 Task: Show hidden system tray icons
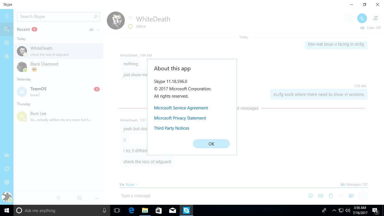click(334, 210)
